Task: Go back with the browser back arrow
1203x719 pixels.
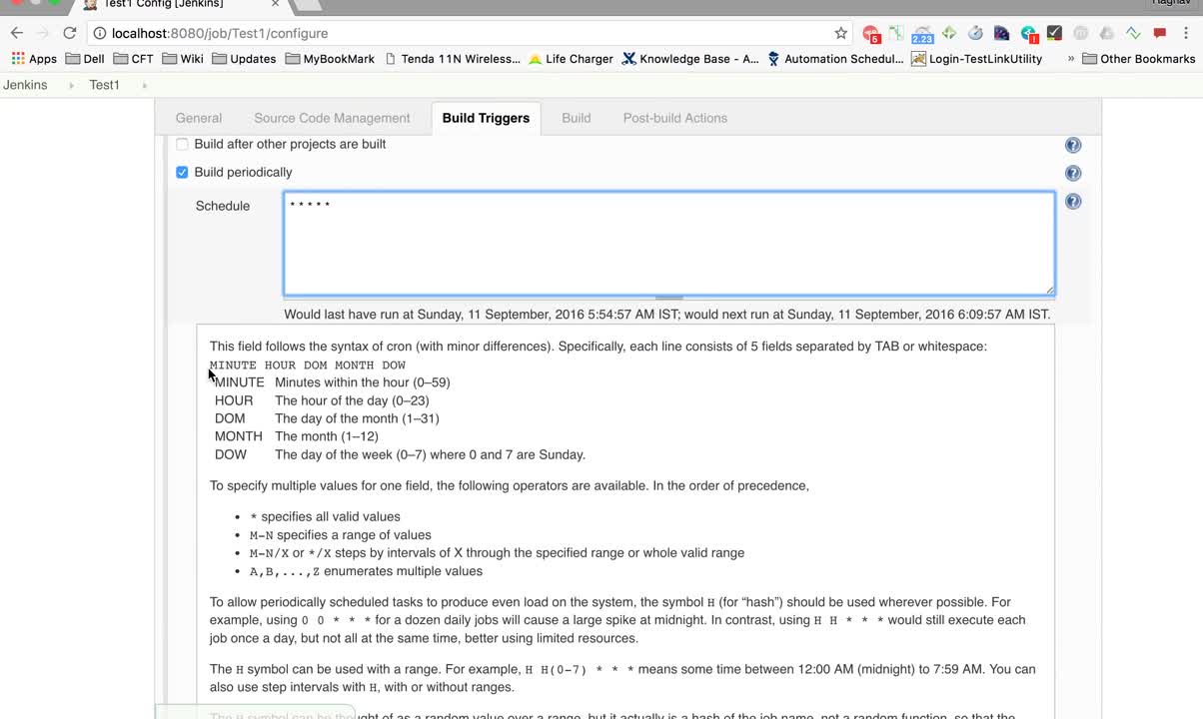Action: pos(17,33)
